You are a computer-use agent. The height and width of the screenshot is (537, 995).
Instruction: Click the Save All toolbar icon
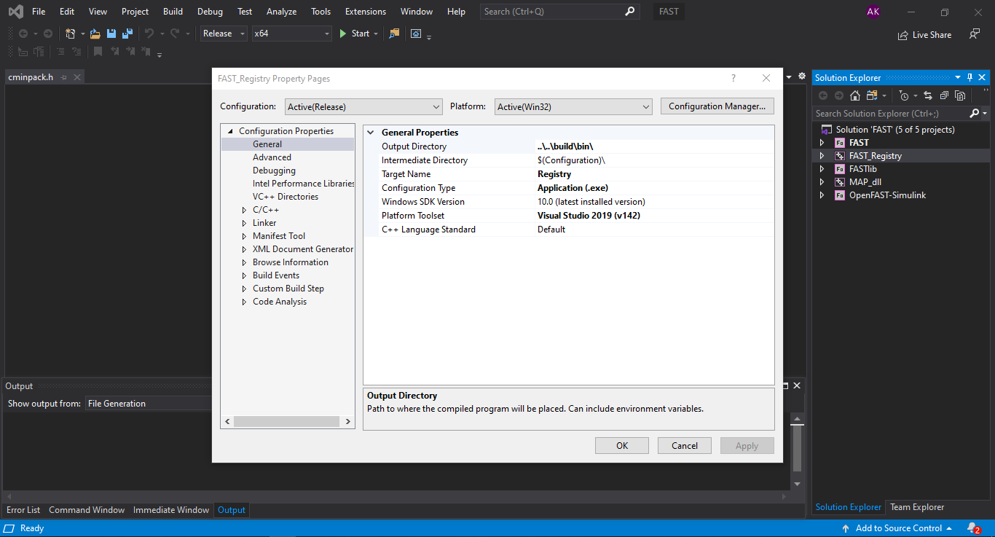(127, 34)
